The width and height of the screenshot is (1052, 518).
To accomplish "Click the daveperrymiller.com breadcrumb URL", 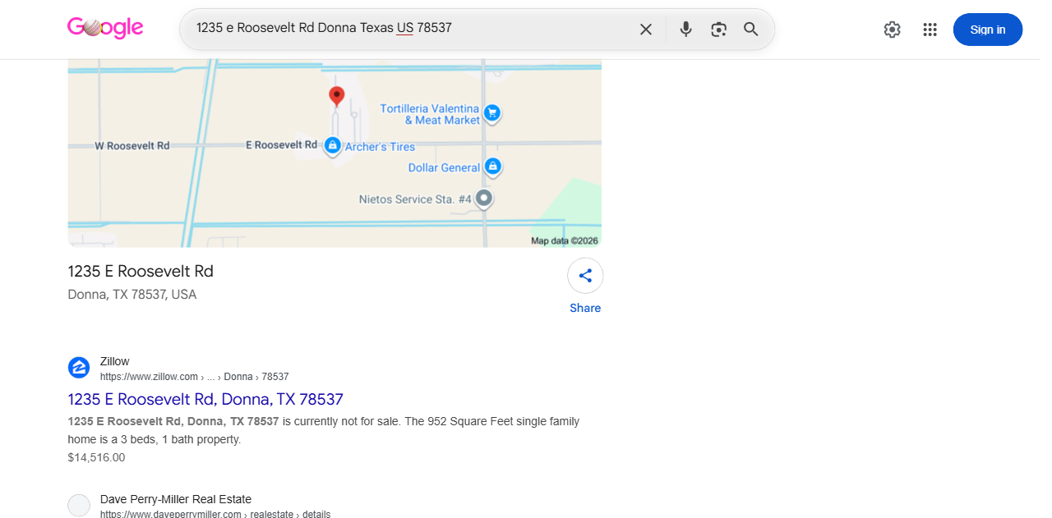I will point(215,515).
